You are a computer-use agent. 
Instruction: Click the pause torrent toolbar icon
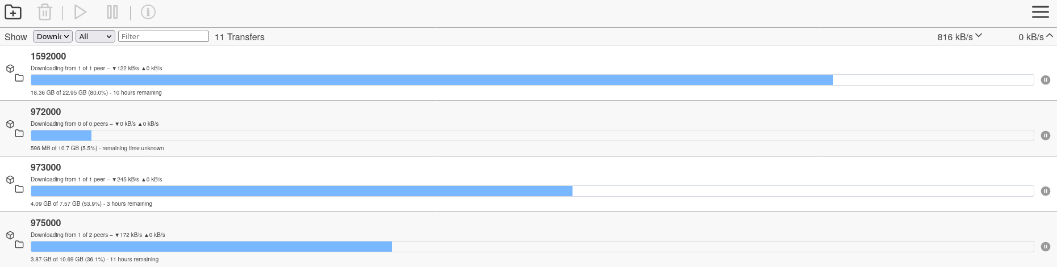coord(112,12)
